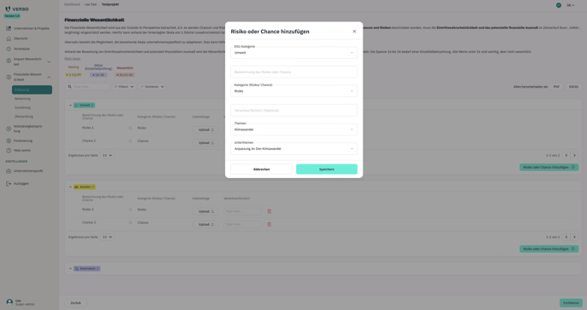Open the Unterthemen dropdown
The image size is (587, 310).
293,149
